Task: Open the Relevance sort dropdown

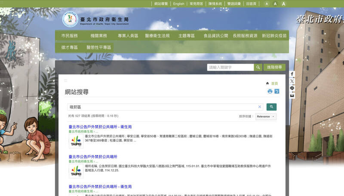Action: tap(266, 116)
